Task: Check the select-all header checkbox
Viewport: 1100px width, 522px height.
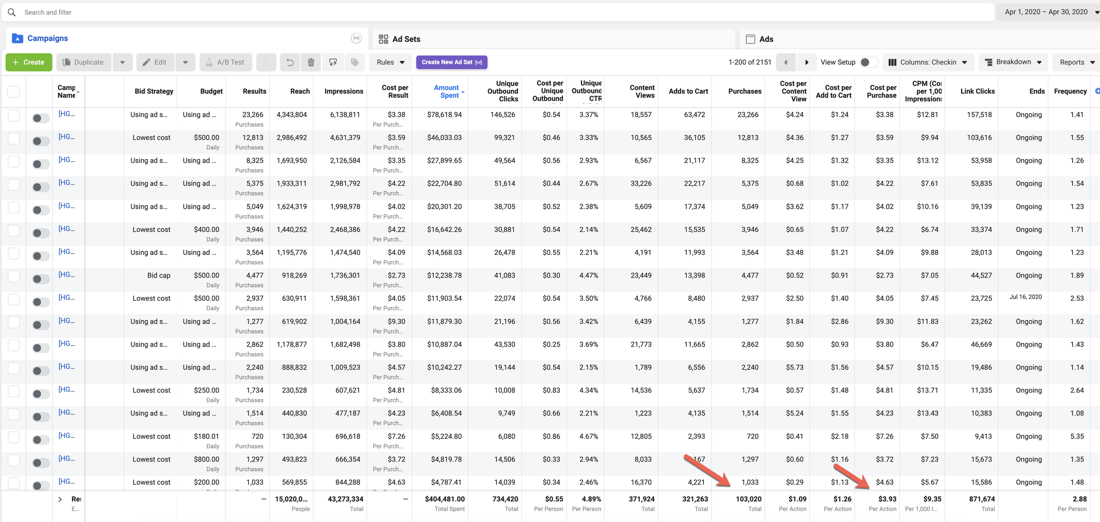Action: [14, 91]
